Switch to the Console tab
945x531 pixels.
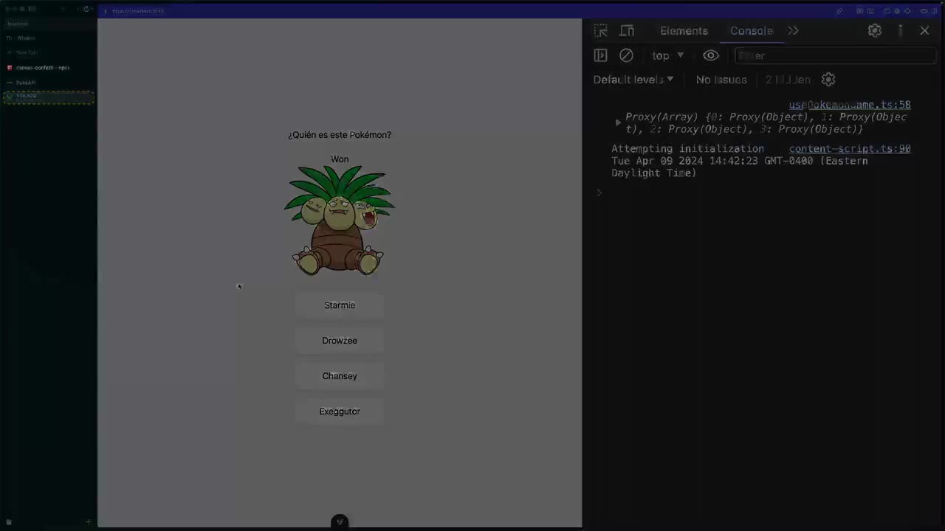coord(752,31)
